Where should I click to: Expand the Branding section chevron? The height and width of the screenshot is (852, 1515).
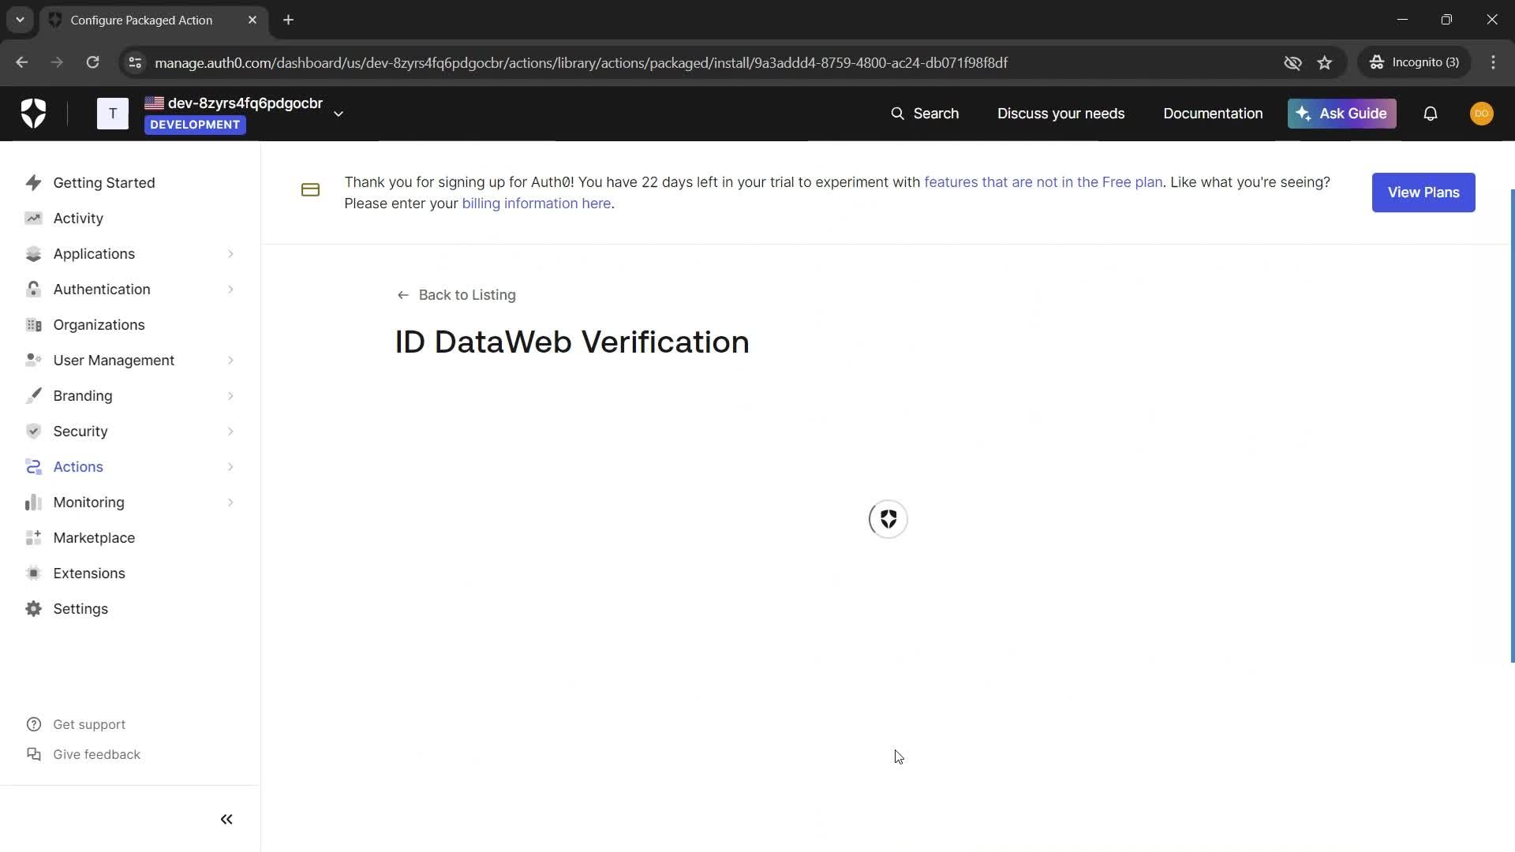pyautogui.click(x=230, y=396)
